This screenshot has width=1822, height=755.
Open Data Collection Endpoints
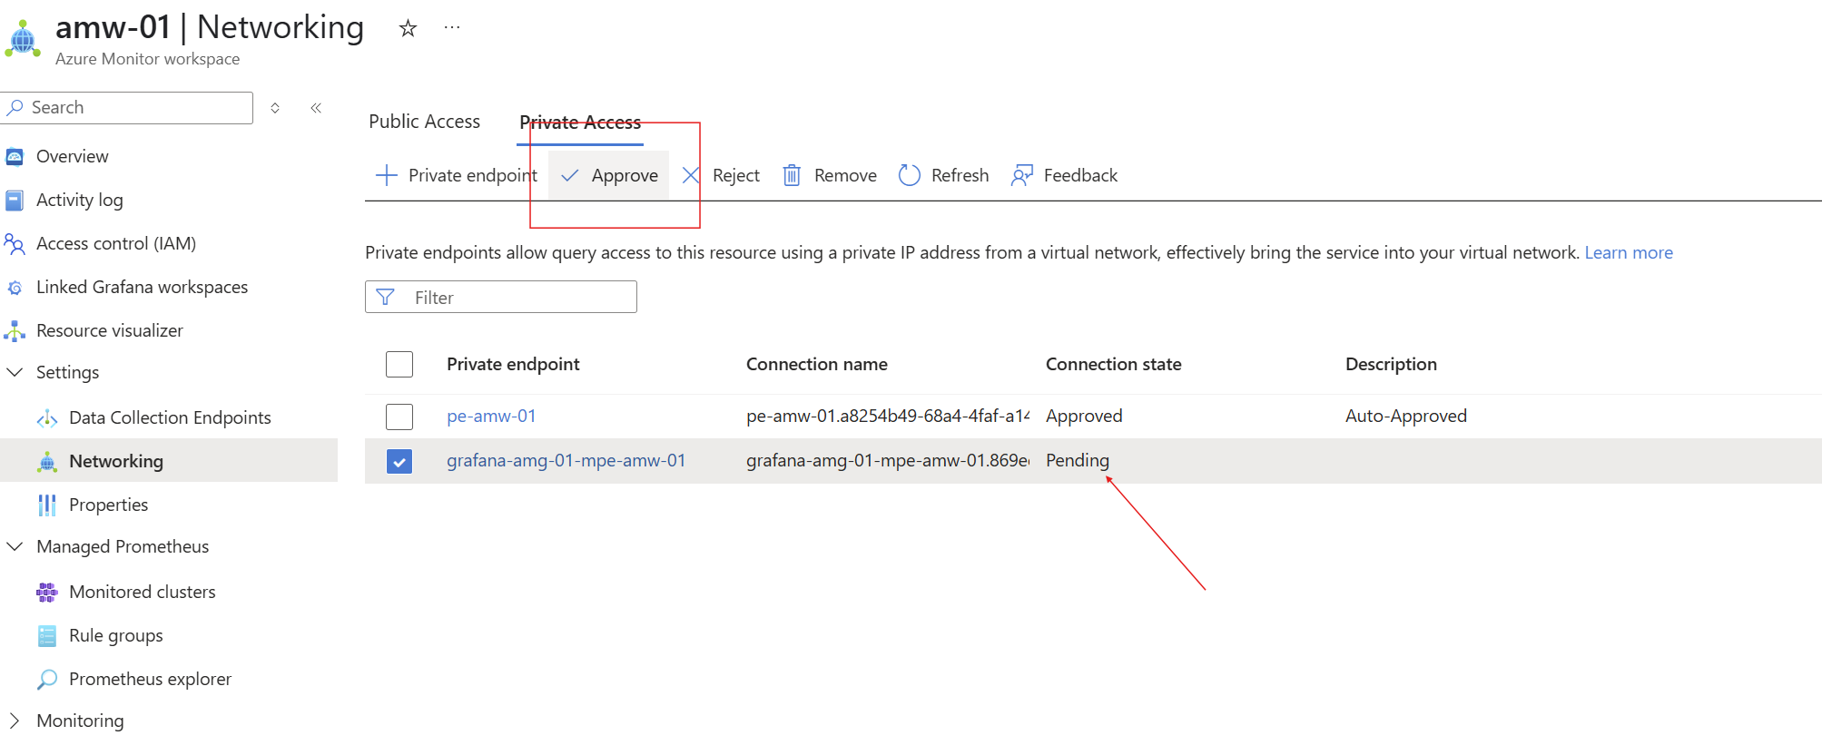pos(171,418)
